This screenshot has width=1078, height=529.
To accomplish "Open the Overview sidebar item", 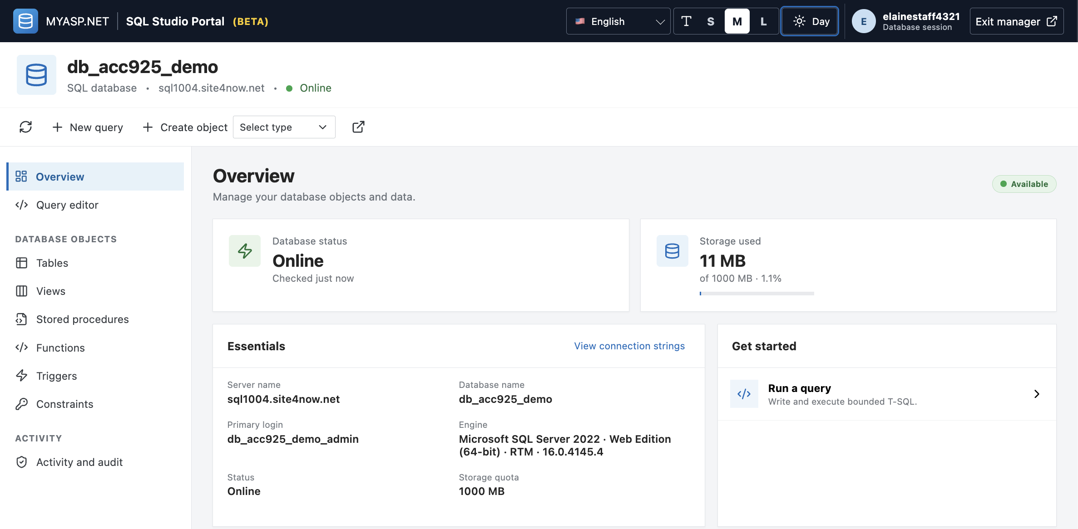I will pos(95,176).
